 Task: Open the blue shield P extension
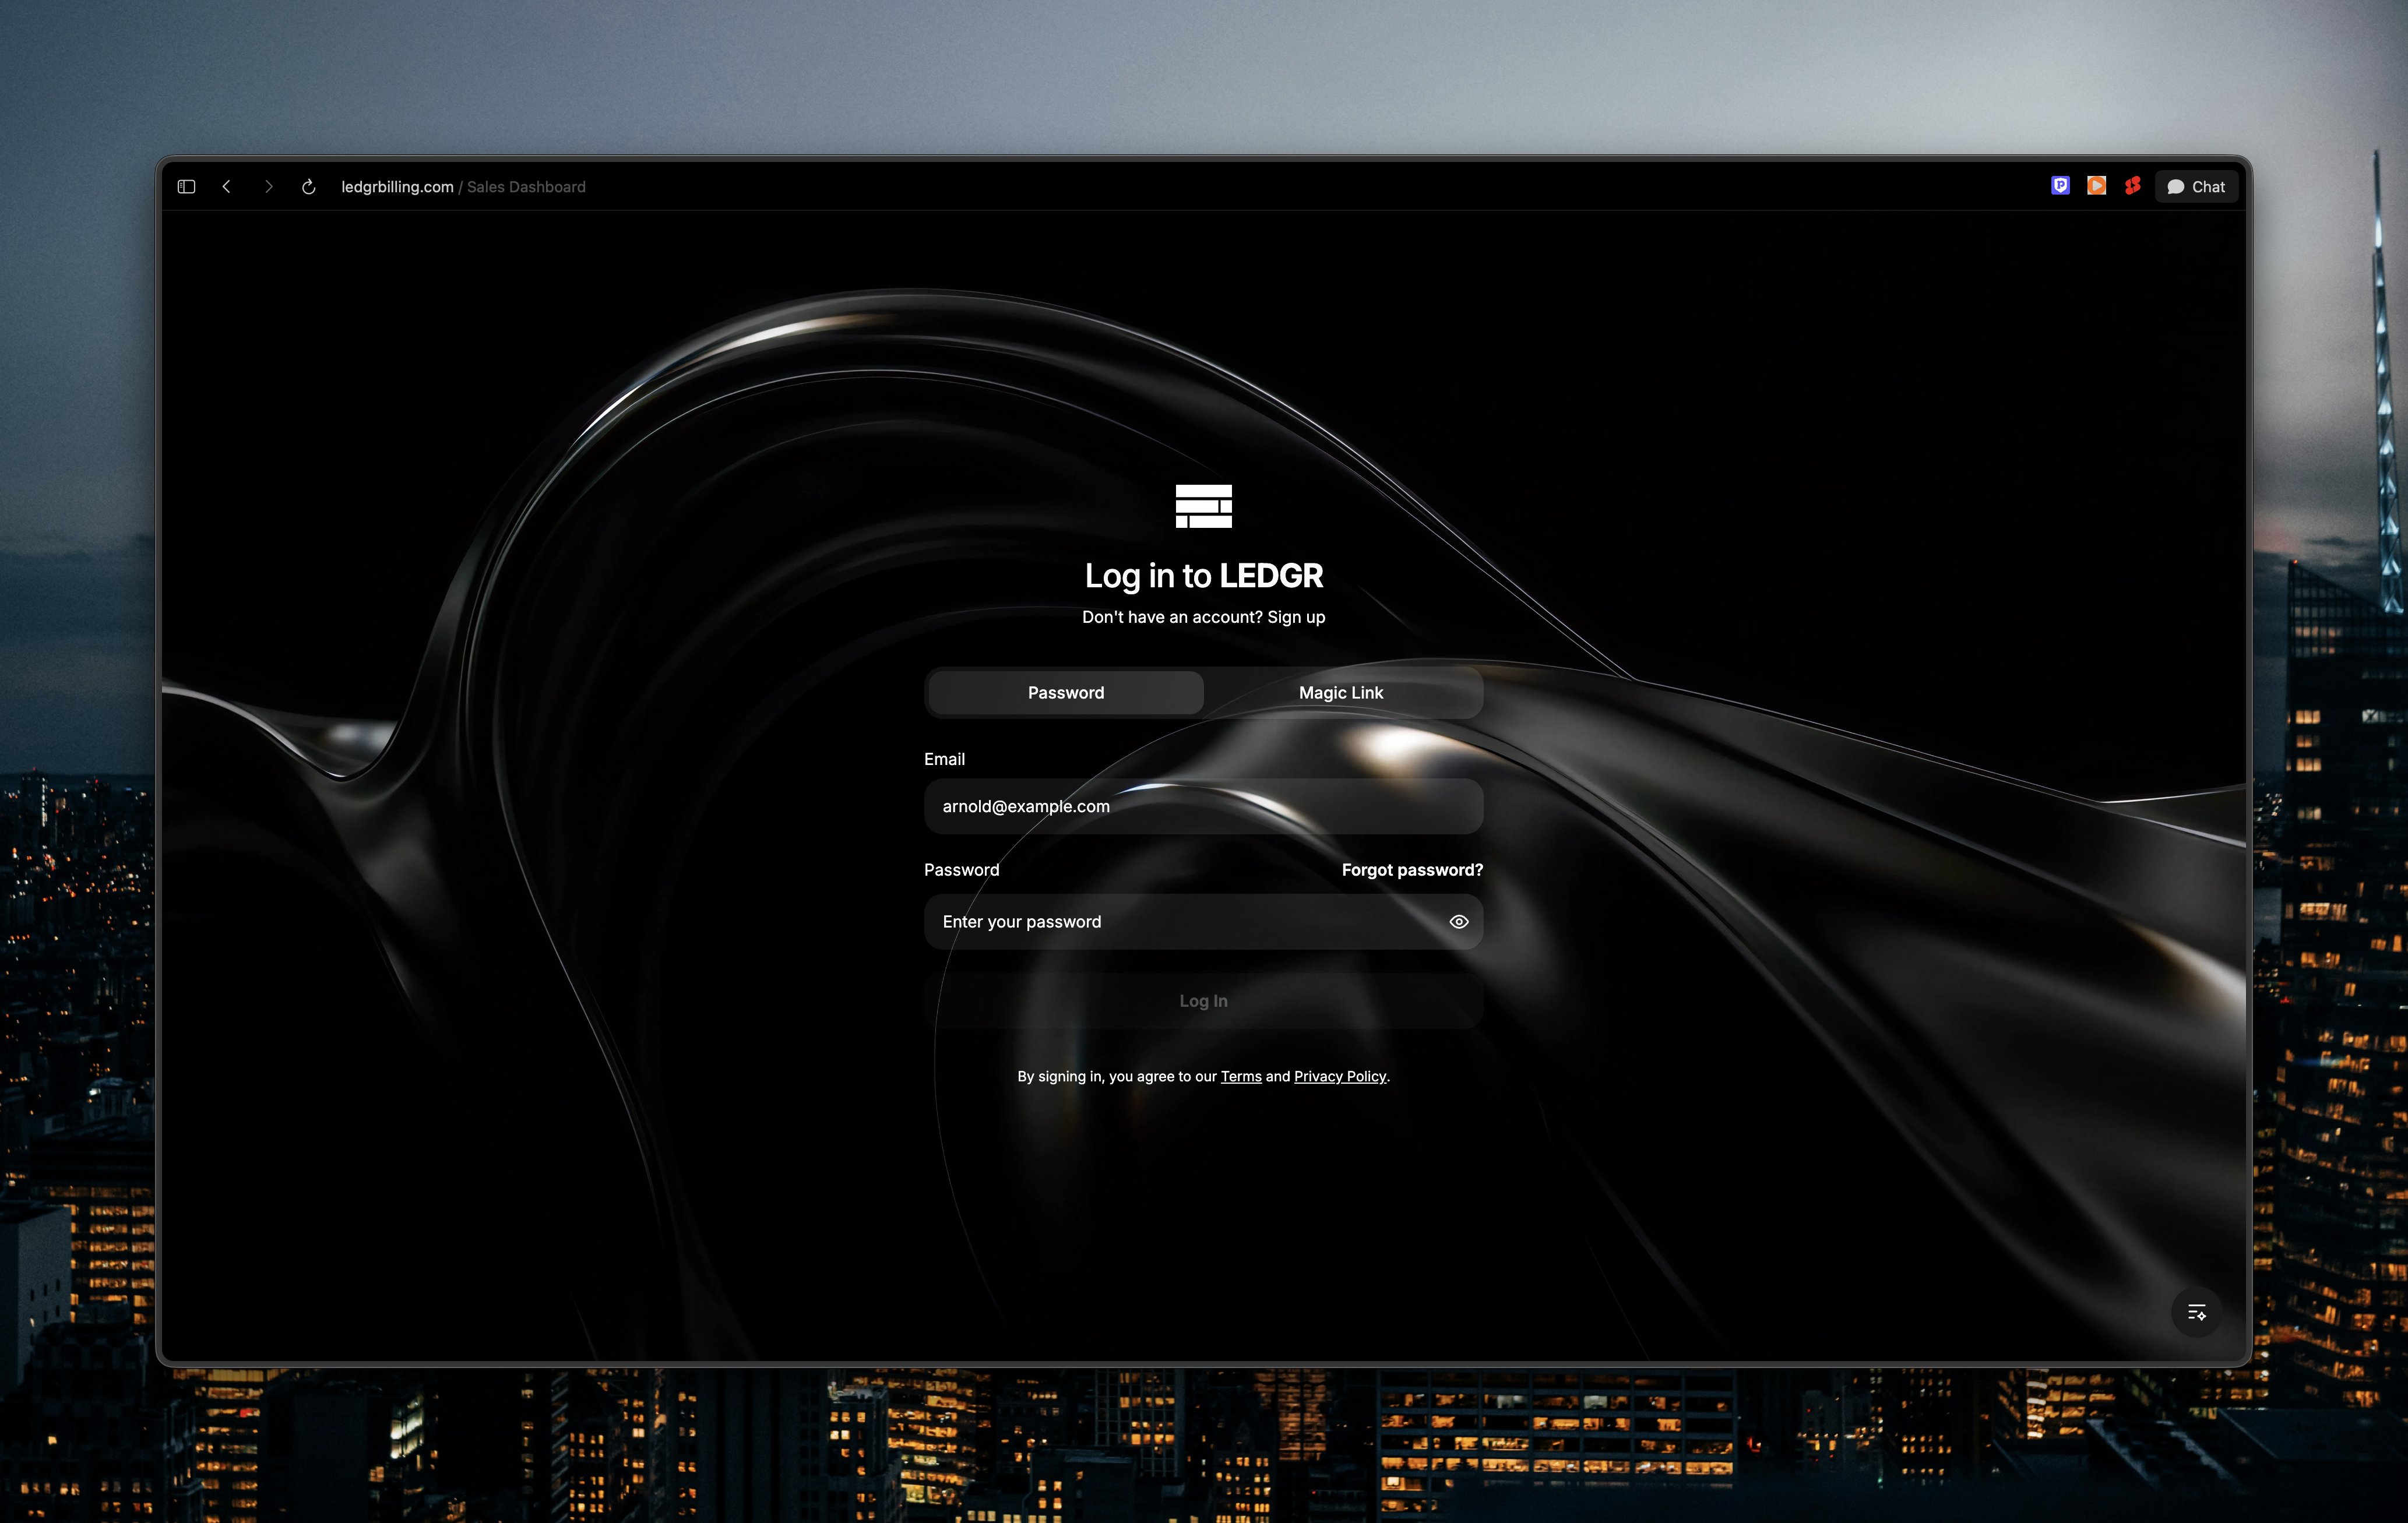click(2060, 186)
